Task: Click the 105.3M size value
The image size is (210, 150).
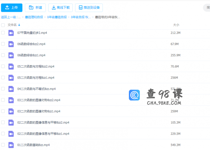Action: pyautogui.click(x=175, y=122)
